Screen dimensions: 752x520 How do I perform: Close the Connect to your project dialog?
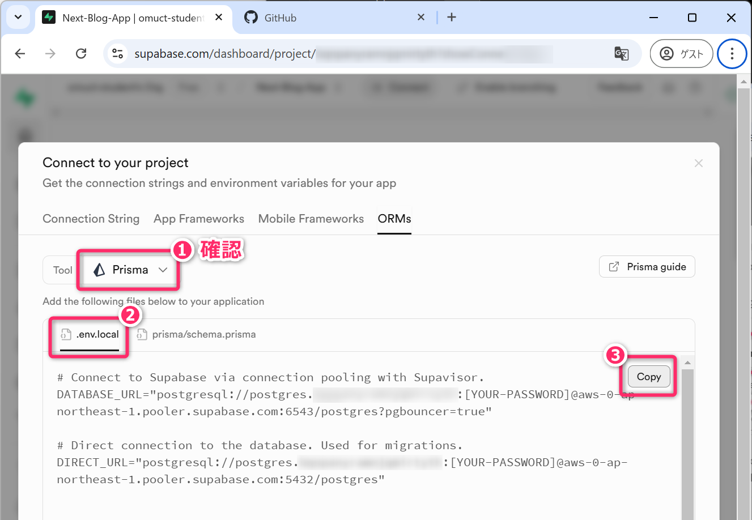point(698,163)
